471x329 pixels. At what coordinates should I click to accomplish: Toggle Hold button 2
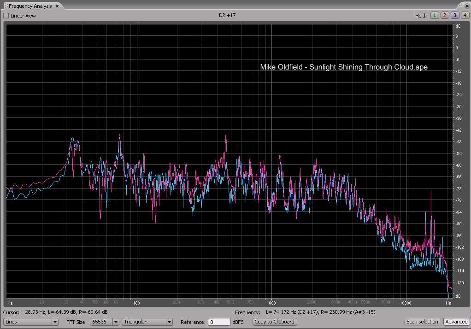[x=445, y=15]
